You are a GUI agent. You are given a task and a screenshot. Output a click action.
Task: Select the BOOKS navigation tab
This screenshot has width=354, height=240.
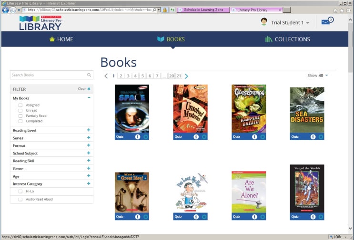click(171, 39)
